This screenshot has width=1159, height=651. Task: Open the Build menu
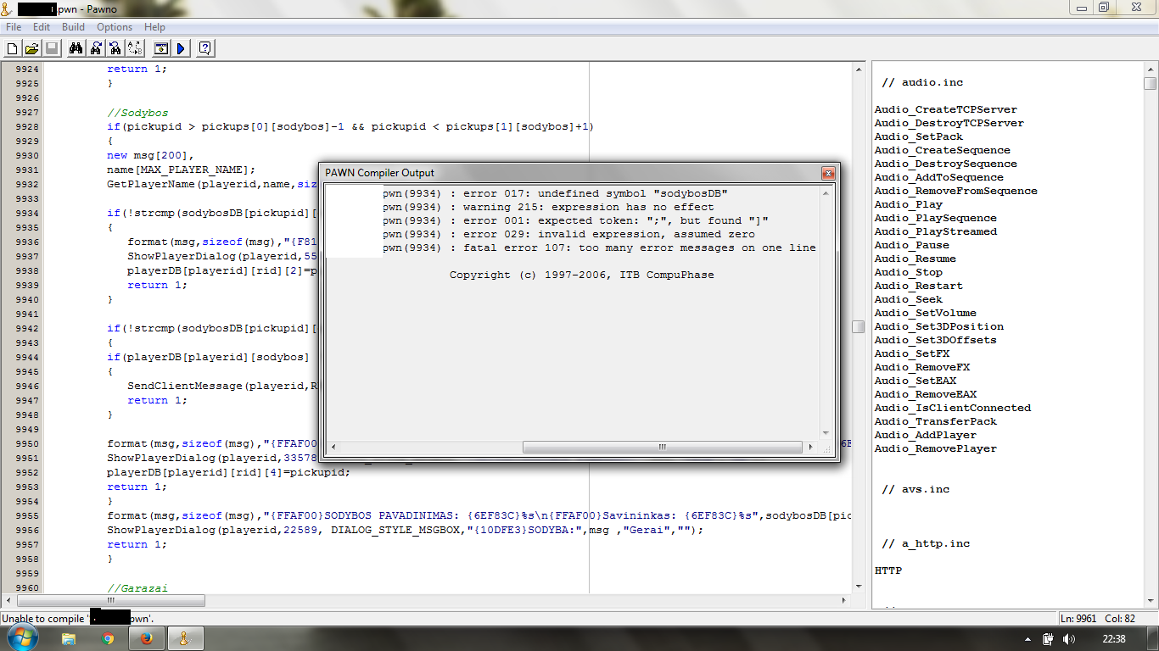[74, 27]
